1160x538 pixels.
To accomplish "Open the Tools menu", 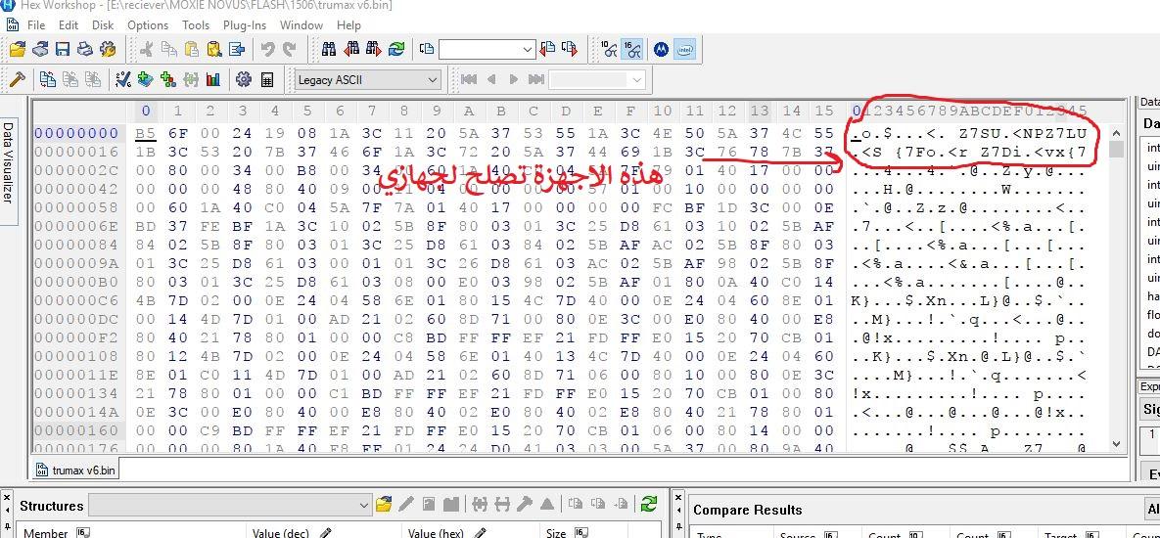I will [196, 24].
